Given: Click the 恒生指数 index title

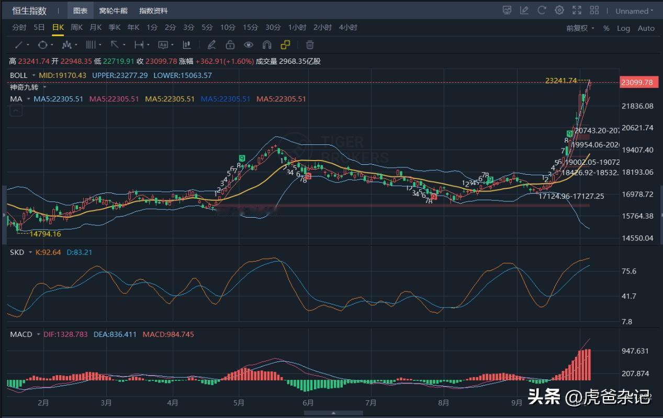Looking at the screenshot, I should [x=29, y=10].
